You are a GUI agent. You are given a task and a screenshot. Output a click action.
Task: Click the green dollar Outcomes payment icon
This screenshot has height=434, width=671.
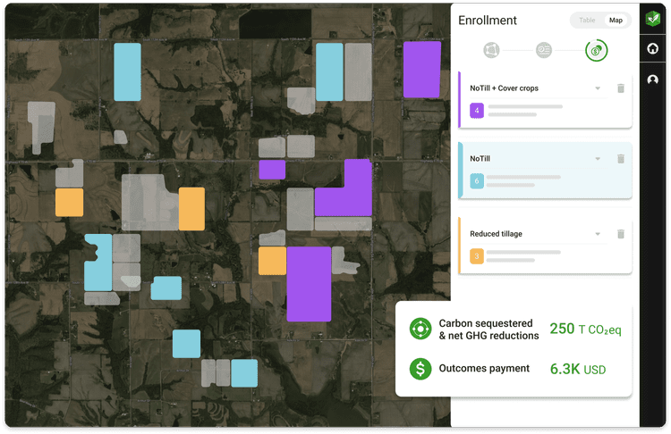click(420, 368)
